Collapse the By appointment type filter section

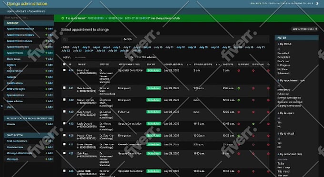tap(291, 81)
